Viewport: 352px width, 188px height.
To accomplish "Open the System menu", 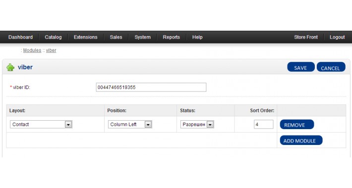I will click(x=143, y=37).
